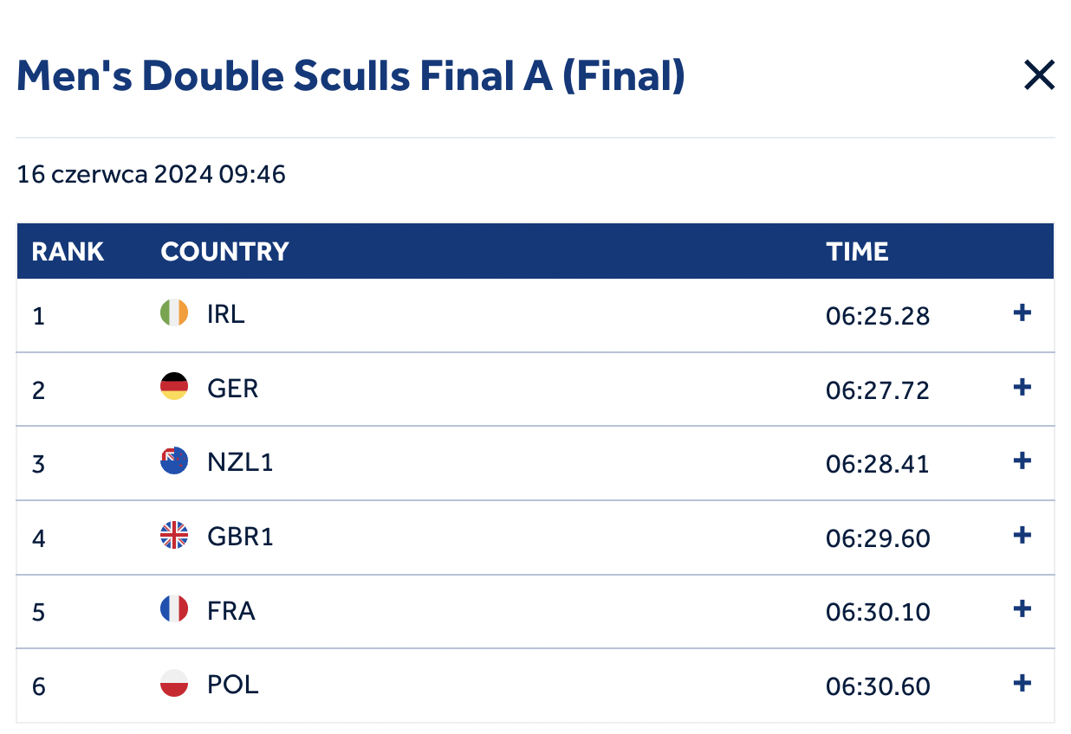Image resolution: width=1071 pixels, height=734 pixels.
Task: Expand the NZL1 crew details
Action: [x=1022, y=460]
